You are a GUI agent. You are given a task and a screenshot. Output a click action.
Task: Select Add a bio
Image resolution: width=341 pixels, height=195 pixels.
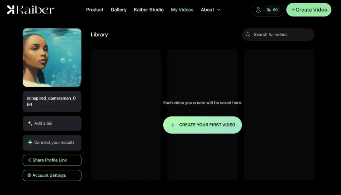click(52, 123)
